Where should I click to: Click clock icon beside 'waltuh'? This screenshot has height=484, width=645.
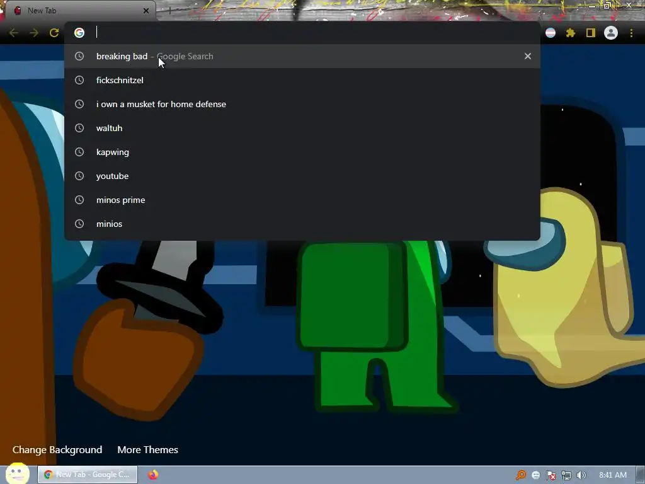(x=79, y=128)
